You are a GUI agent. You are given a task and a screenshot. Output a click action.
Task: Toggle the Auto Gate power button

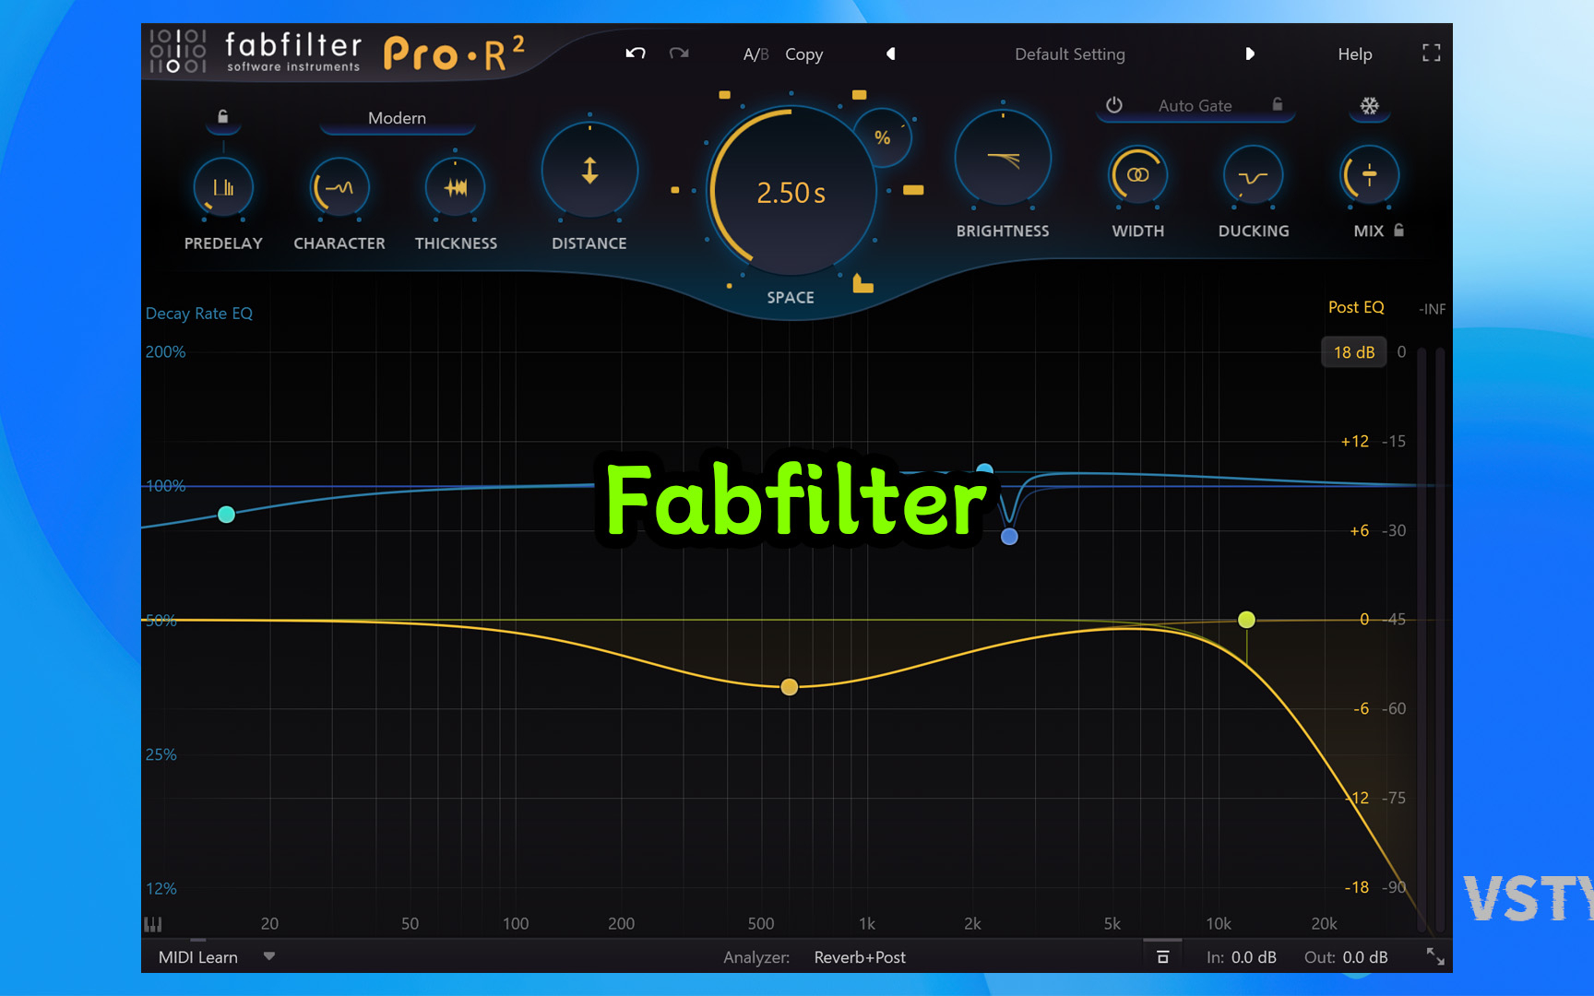[x=1114, y=105]
